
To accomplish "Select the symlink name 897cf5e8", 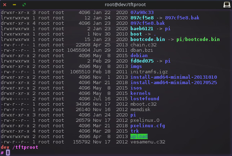I will (x=142, y=18).
